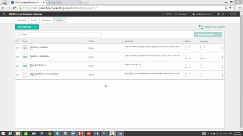Click the Register new endpoint link
Image resolution: width=243 pixels, height=136 pixels.
pyautogui.click(x=214, y=27)
